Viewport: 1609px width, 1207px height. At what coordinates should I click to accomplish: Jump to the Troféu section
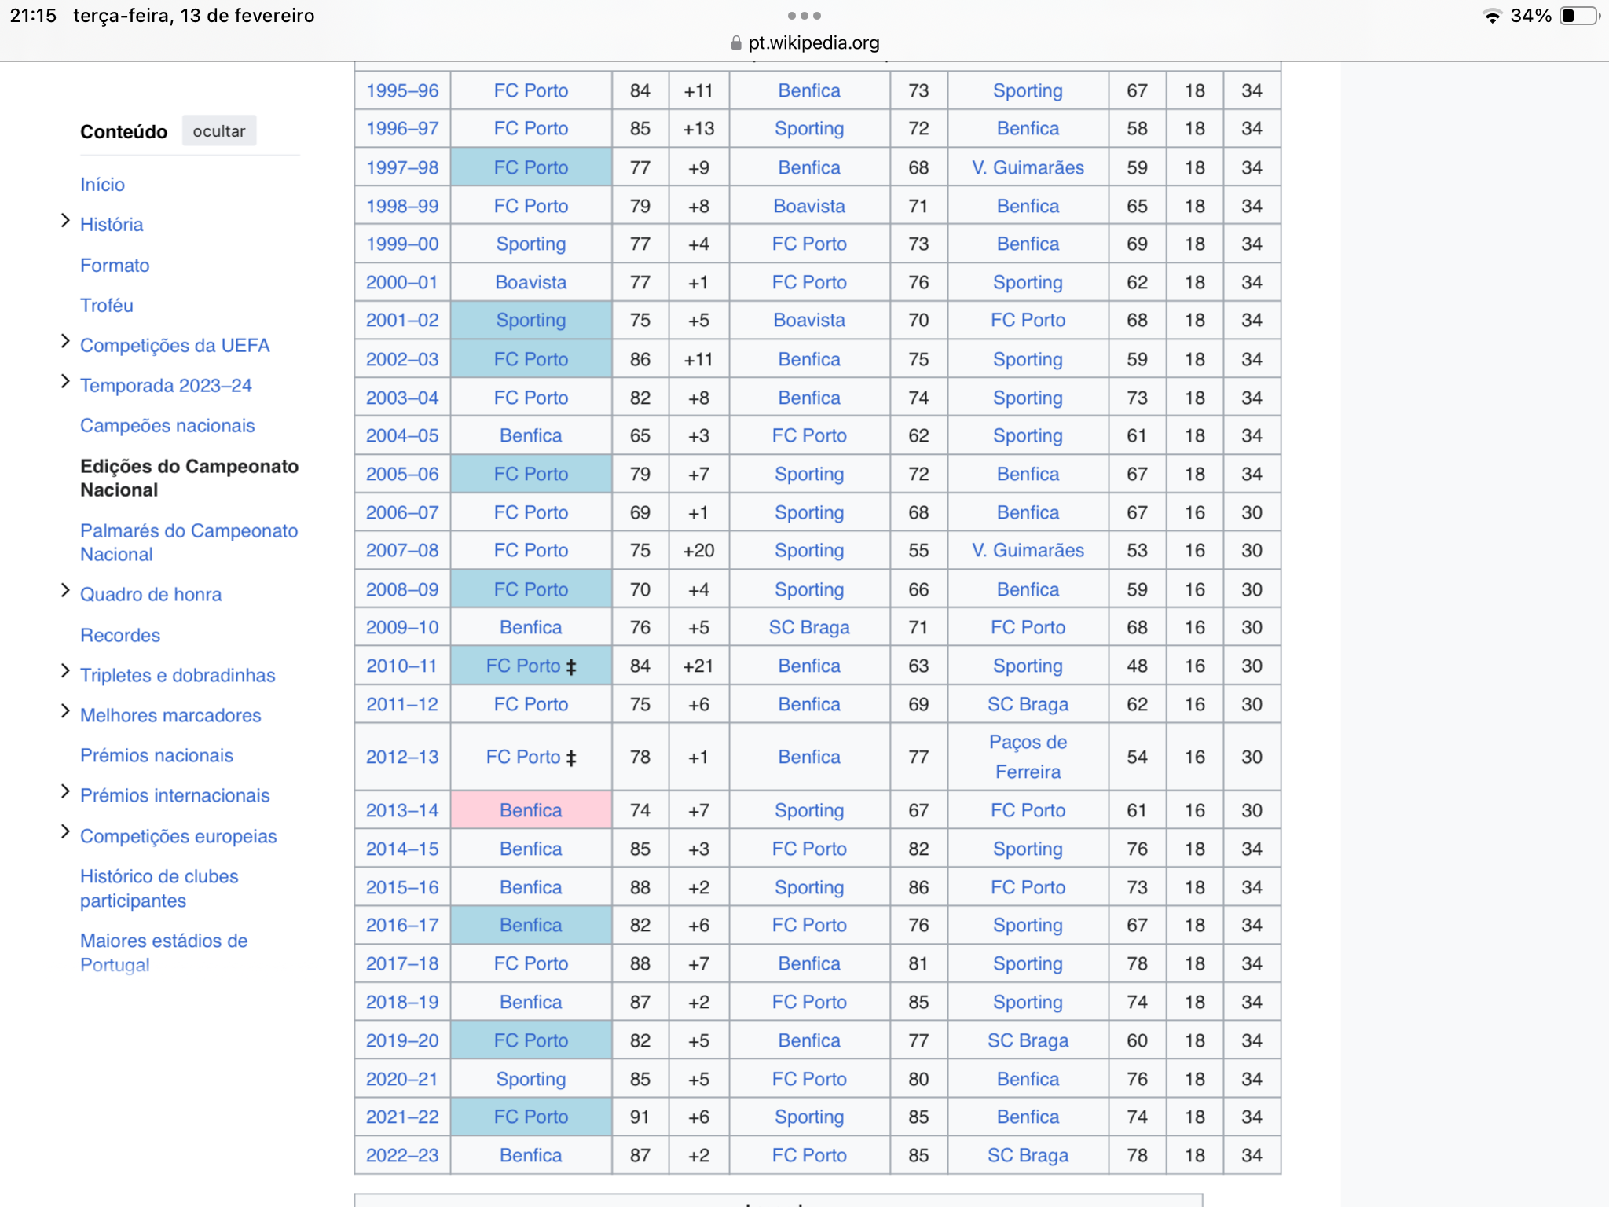pyautogui.click(x=107, y=305)
